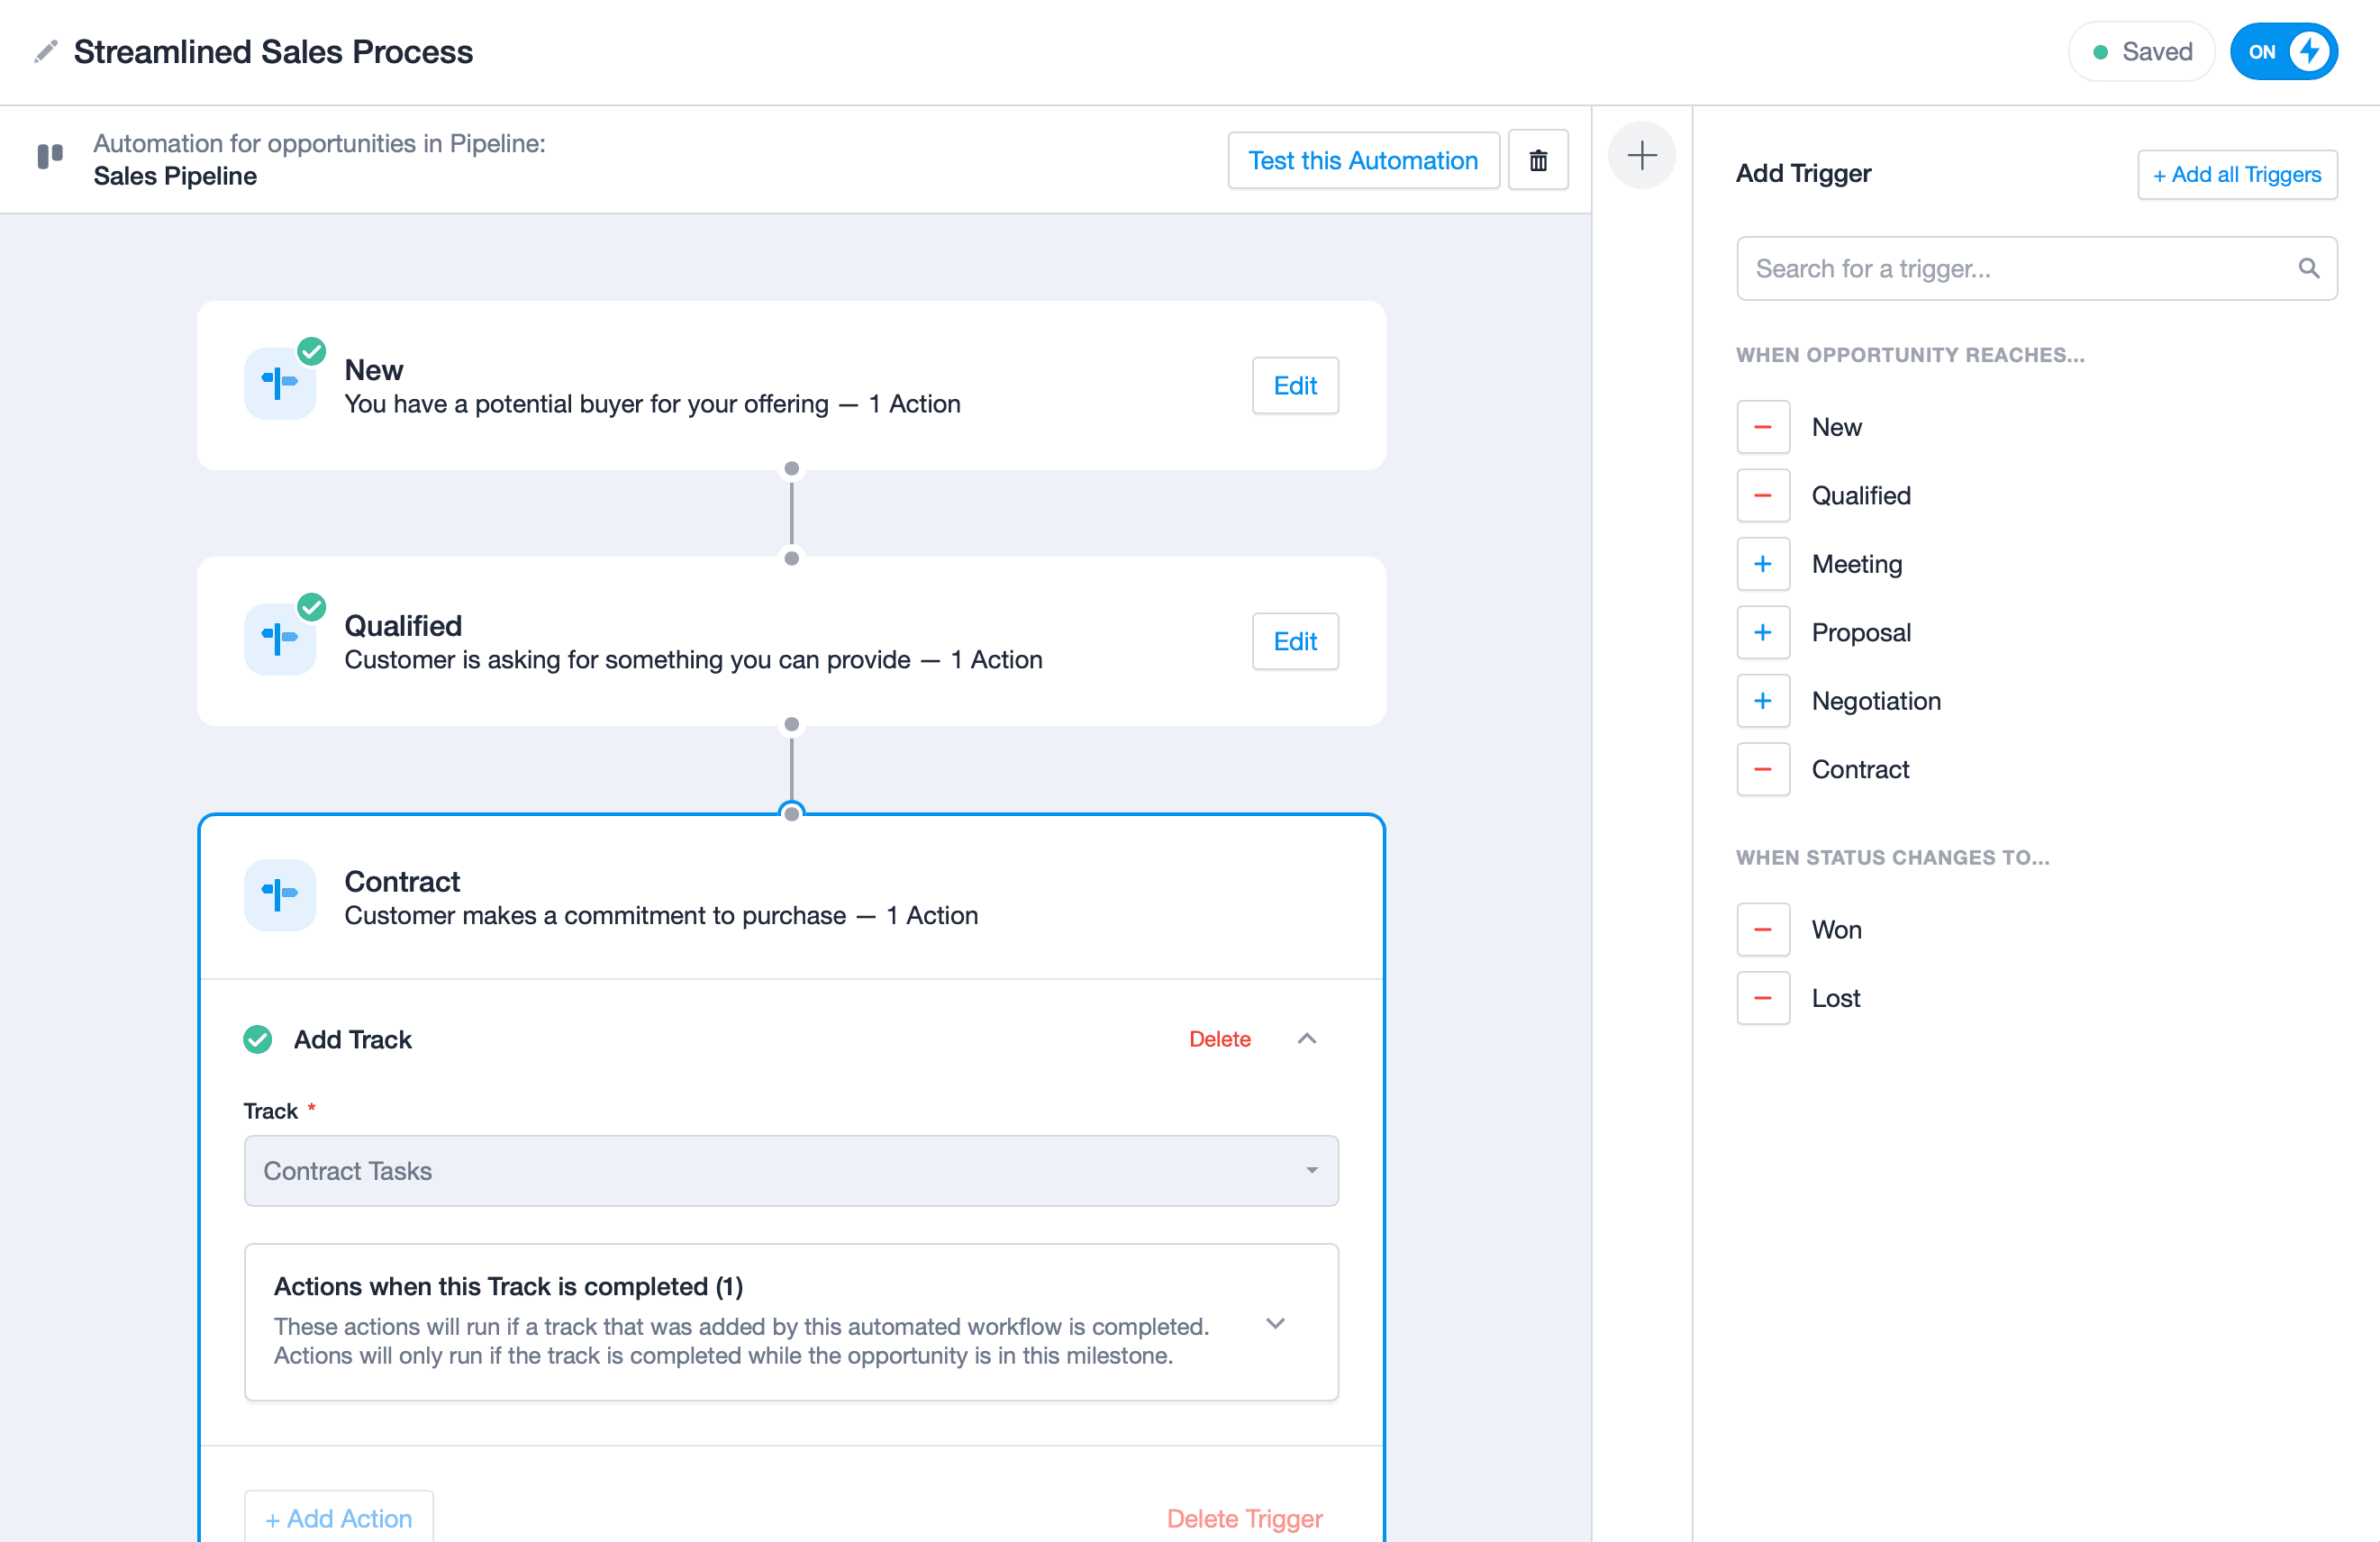Viewport: 2380px width, 1542px height.
Task: Click the trash/delete icon next to Test Automation
Action: tap(1539, 159)
